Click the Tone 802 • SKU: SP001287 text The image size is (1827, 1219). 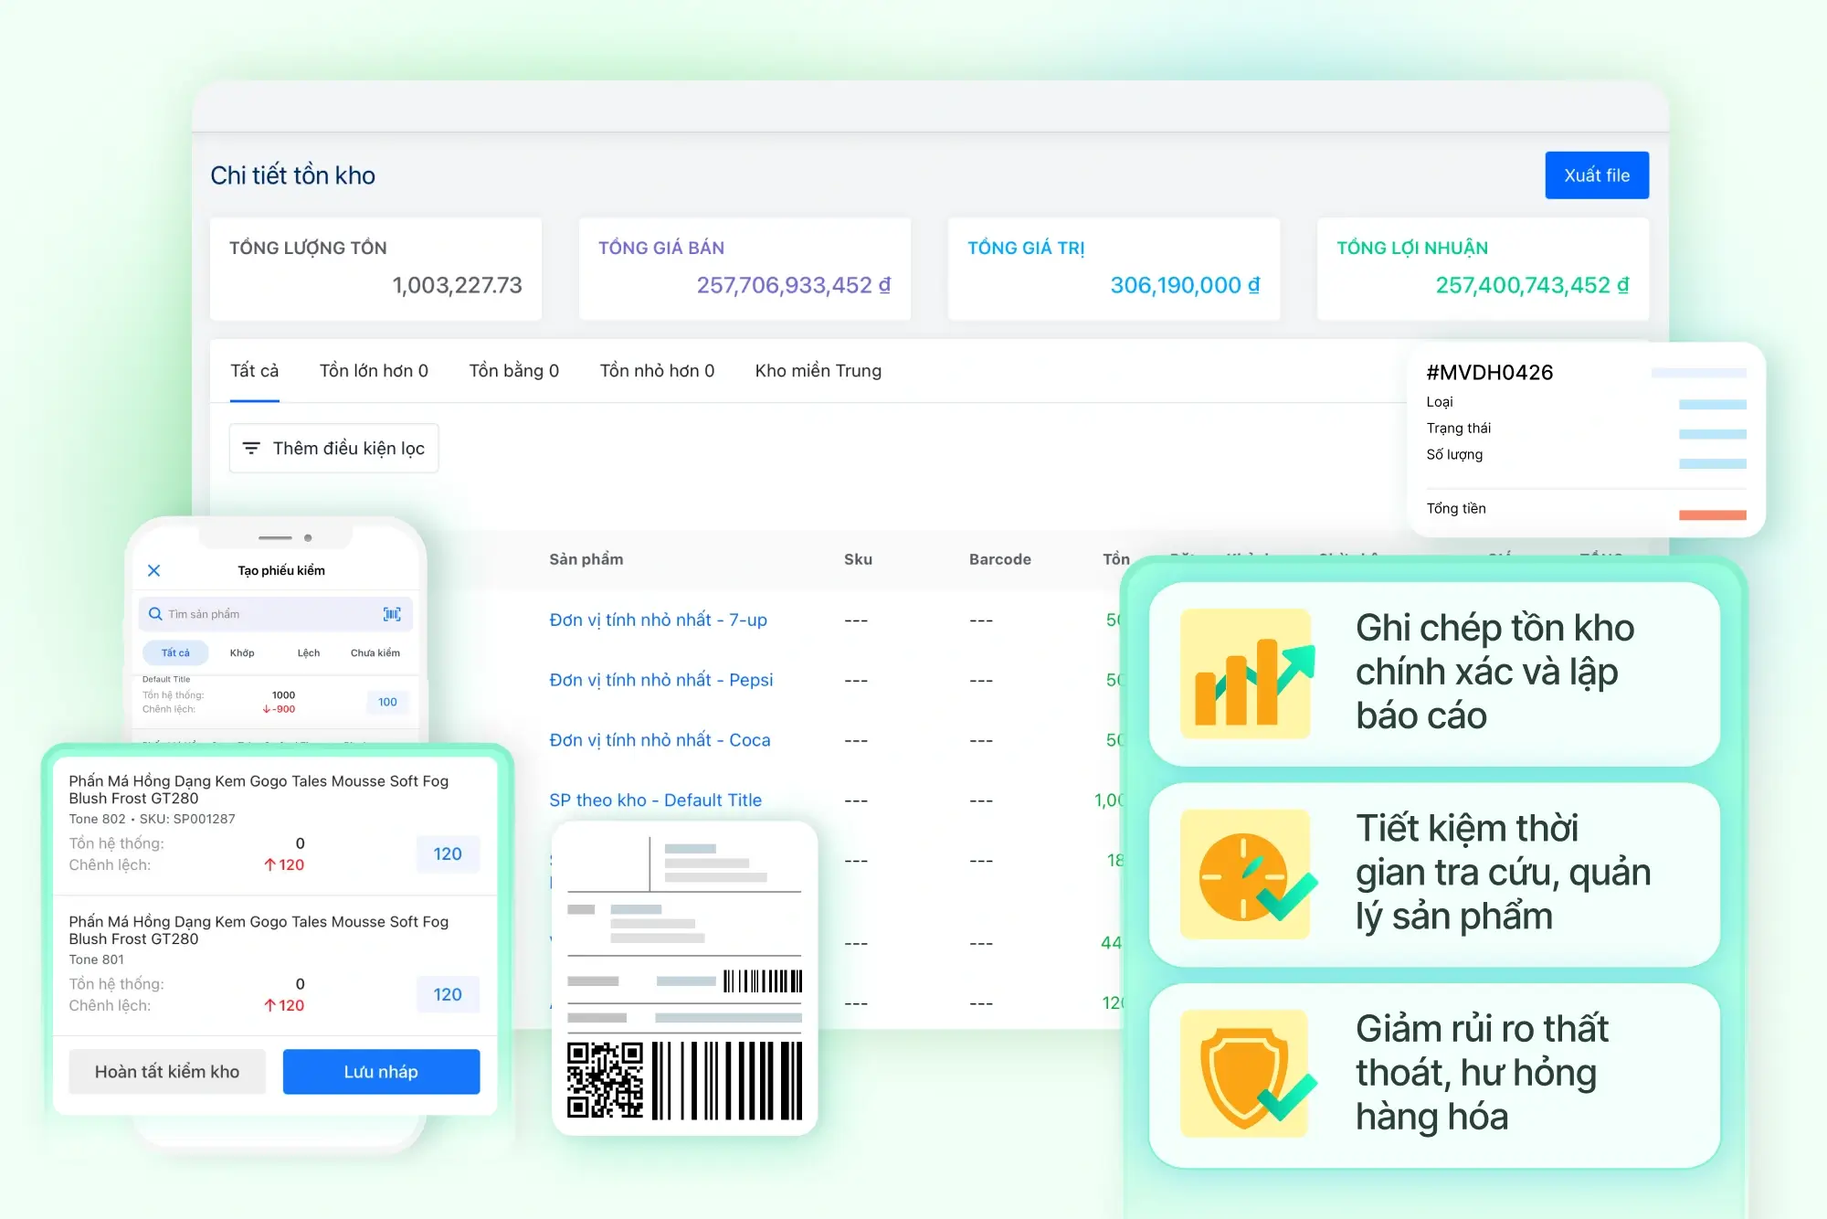click(x=152, y=819)
